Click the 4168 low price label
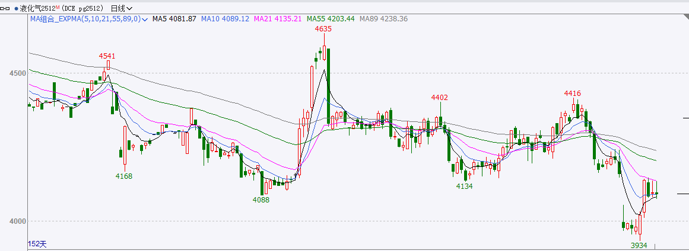Screen dimensions: 689x251 point(124,176)
